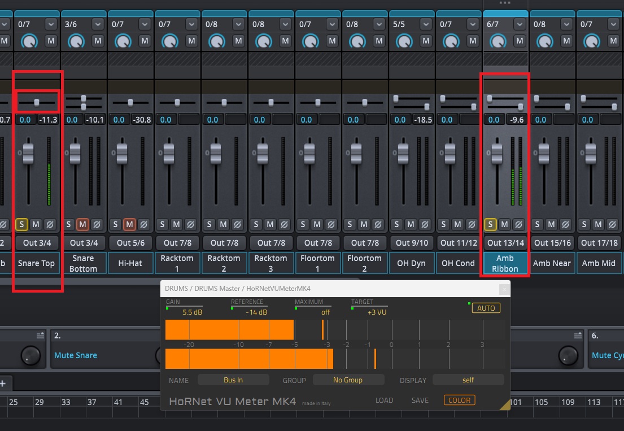The height and width of the screenshot is (431, 624).
Task: Toggle AUTO mode in VU Meter plugin
Action: pos(486,308)
